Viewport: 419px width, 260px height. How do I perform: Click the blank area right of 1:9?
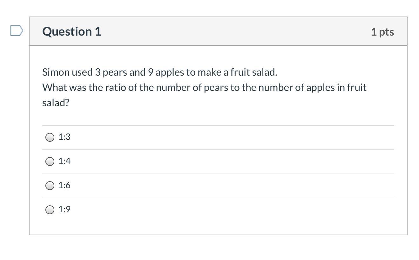pyautogui.click(x=232, y=210)
